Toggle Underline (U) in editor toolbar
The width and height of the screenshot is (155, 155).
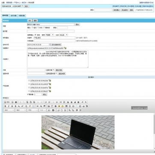(x=12, y=106)
